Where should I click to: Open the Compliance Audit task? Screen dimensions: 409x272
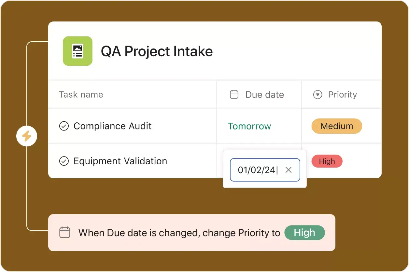[x=112, y=126]
